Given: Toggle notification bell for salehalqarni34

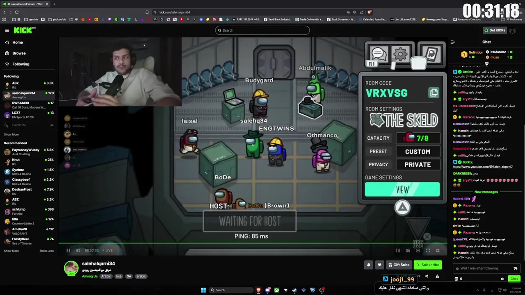Looking at the screenshot, I should [x=368, y=265].
